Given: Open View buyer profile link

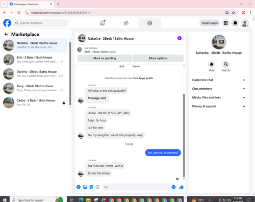Looking at the screenshot, I should 143,78.
